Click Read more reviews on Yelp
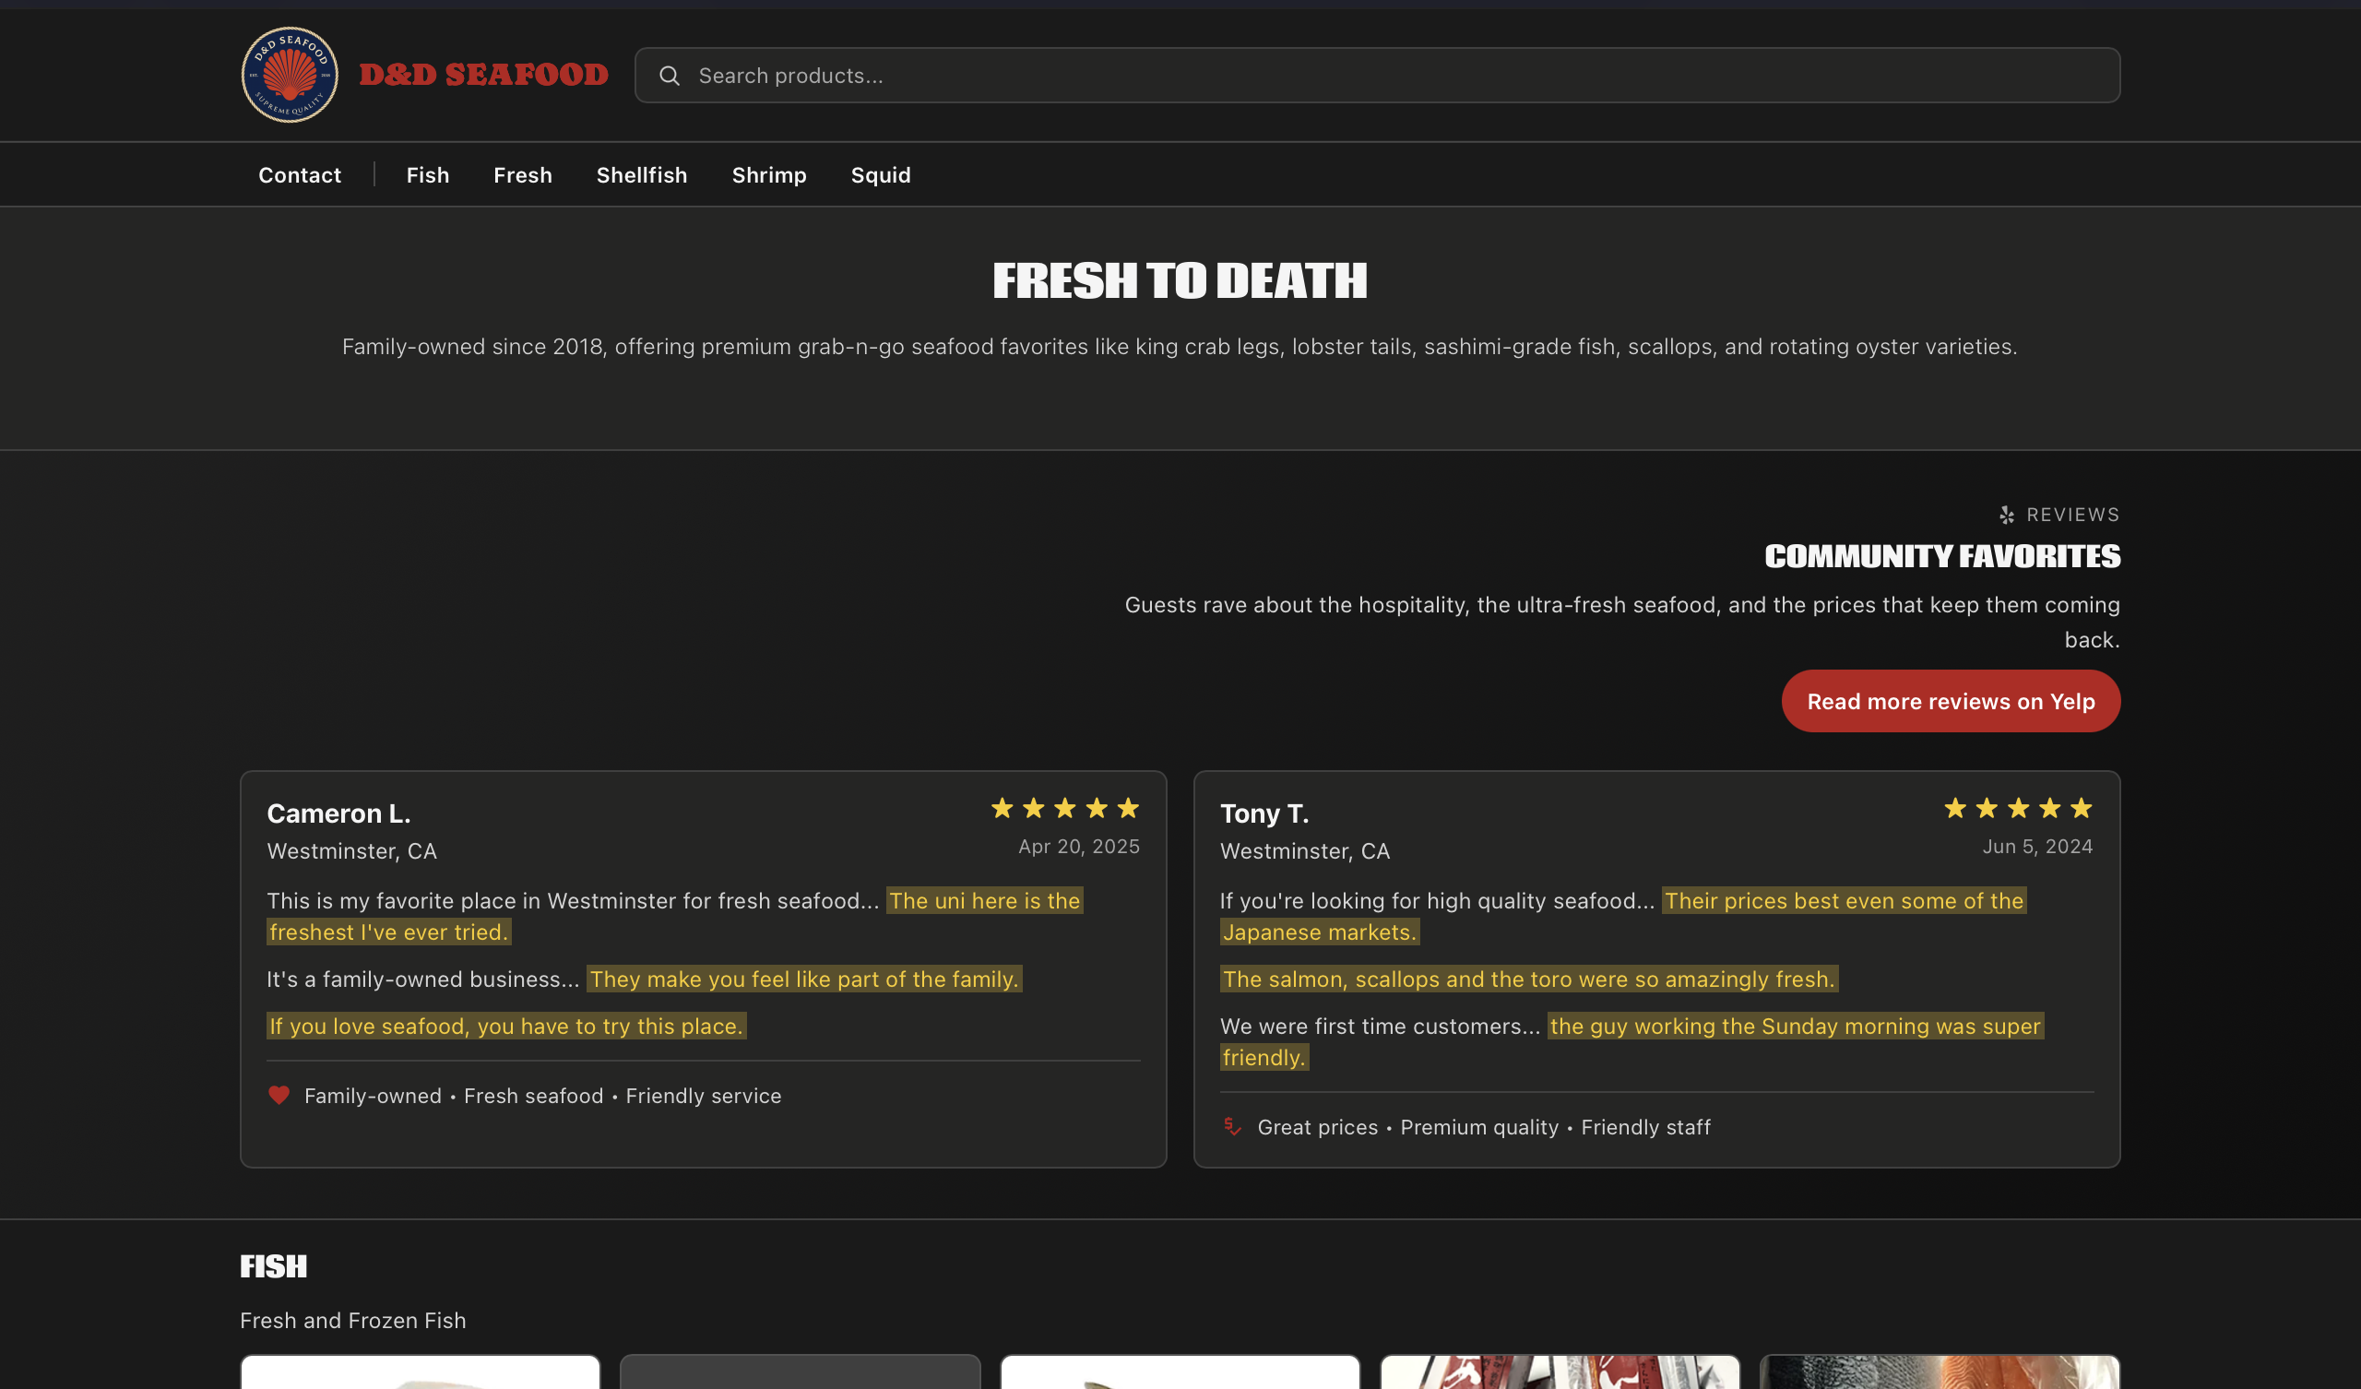 1950,701
